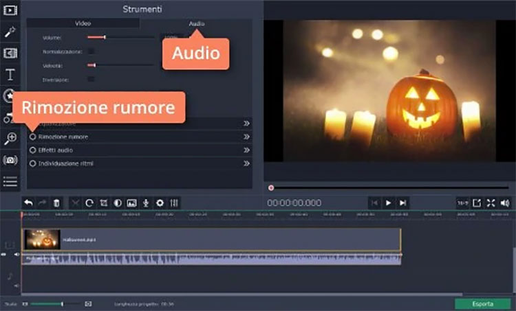Rotate the selected clip
Screen dimensions: 516x311
point(89,203)
